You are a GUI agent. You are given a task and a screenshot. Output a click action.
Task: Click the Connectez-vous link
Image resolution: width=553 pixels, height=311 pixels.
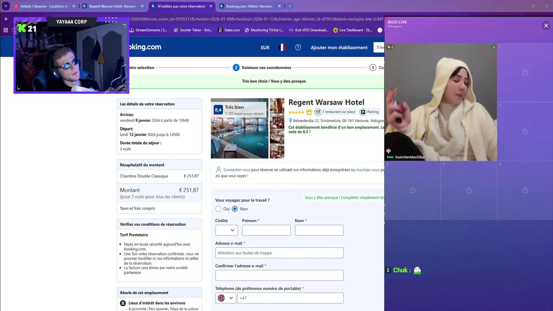237,170
